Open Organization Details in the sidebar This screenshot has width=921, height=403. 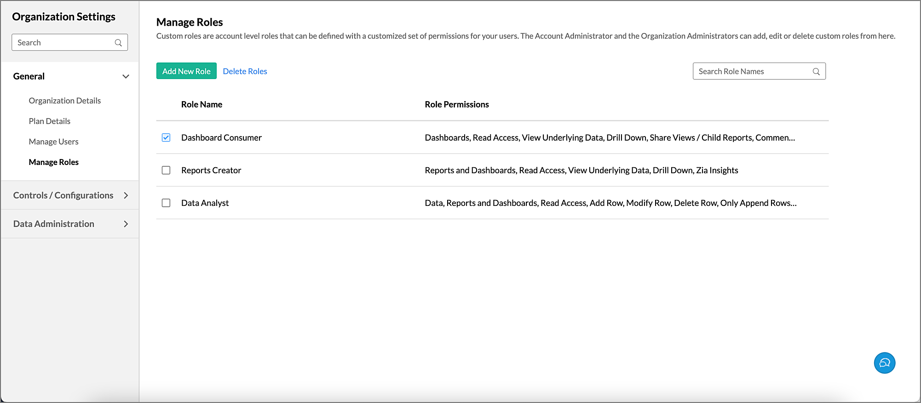tap(64, 101)
